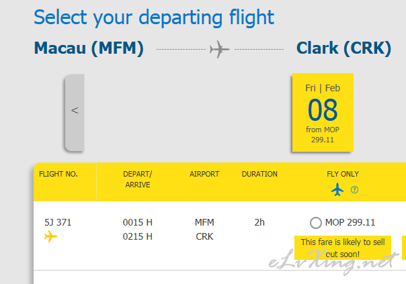406x284 pixels.
Task: Click the yellow plane icon below 5J 371
Action: tap(50, 236)
